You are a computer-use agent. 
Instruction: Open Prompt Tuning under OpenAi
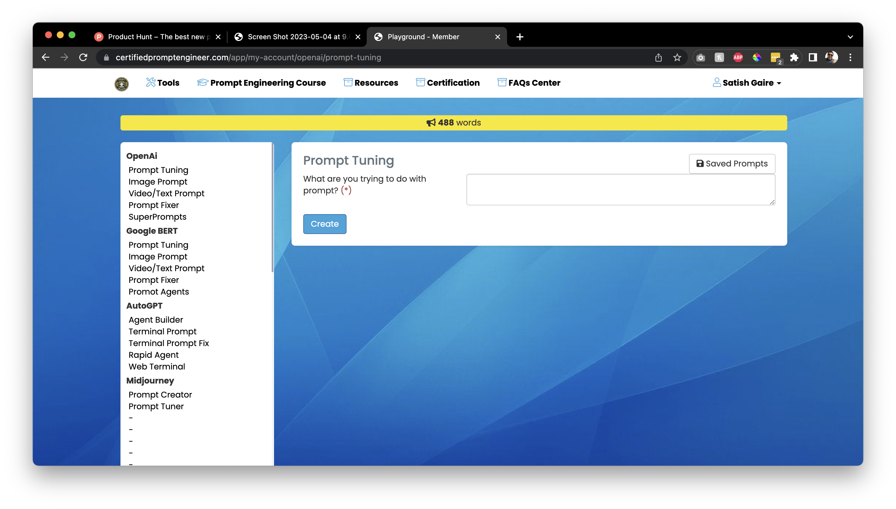coord(158,170)
